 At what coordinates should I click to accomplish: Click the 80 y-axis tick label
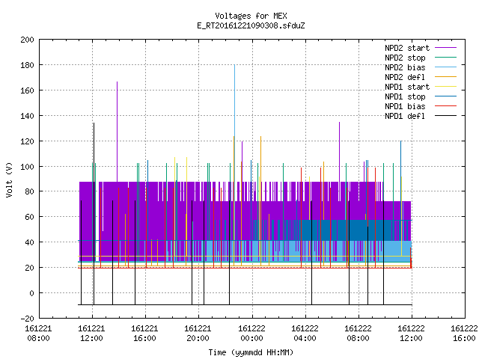click(29, 191)
